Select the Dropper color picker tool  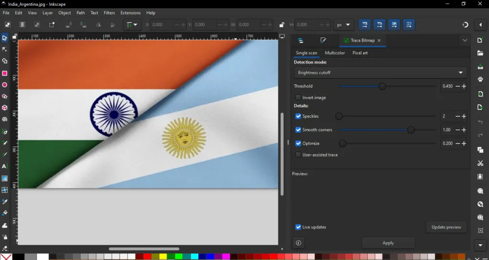tap(4, 202)
